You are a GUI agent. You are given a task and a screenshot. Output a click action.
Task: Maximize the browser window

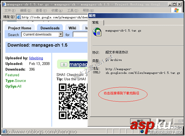[174, 5]
